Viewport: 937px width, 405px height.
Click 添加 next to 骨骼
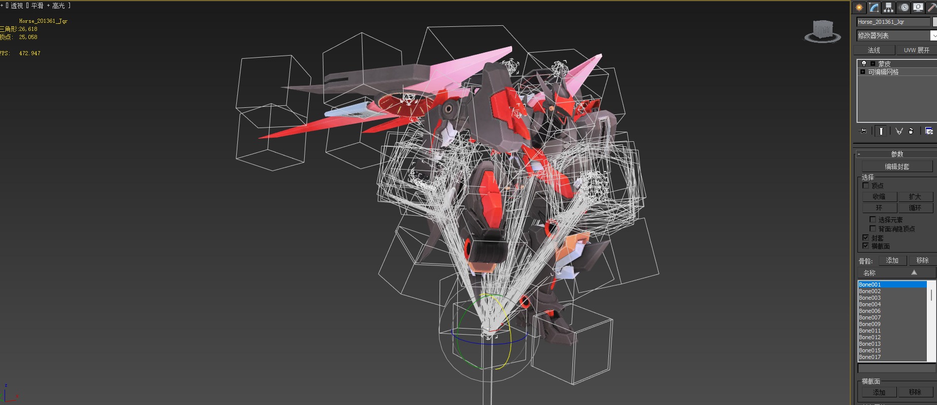(892, 260)
